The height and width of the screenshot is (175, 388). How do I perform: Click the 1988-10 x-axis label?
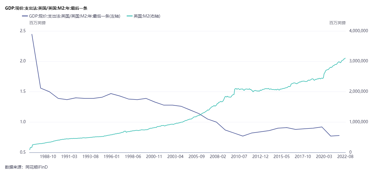coord(48,157)
